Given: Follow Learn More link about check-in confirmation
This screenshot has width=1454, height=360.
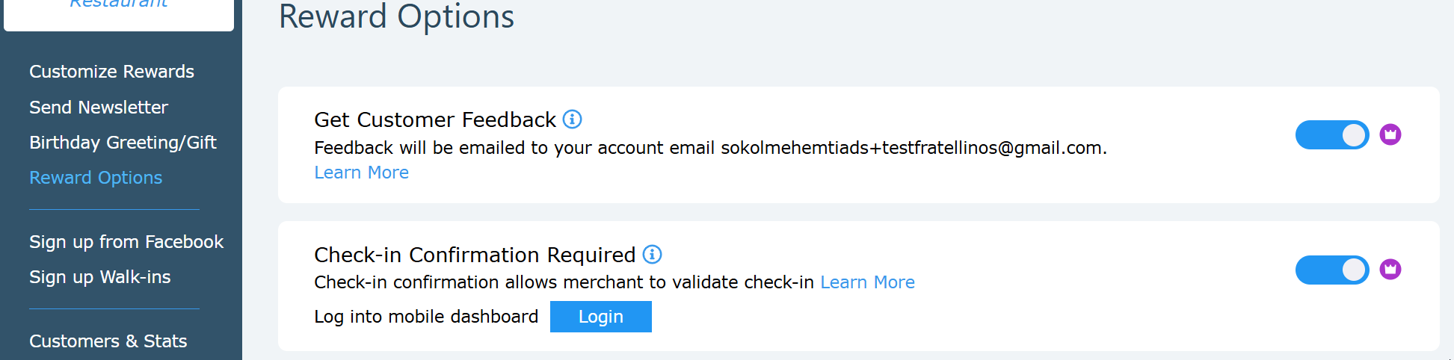Looking at the screenshot, I should 867,282.
